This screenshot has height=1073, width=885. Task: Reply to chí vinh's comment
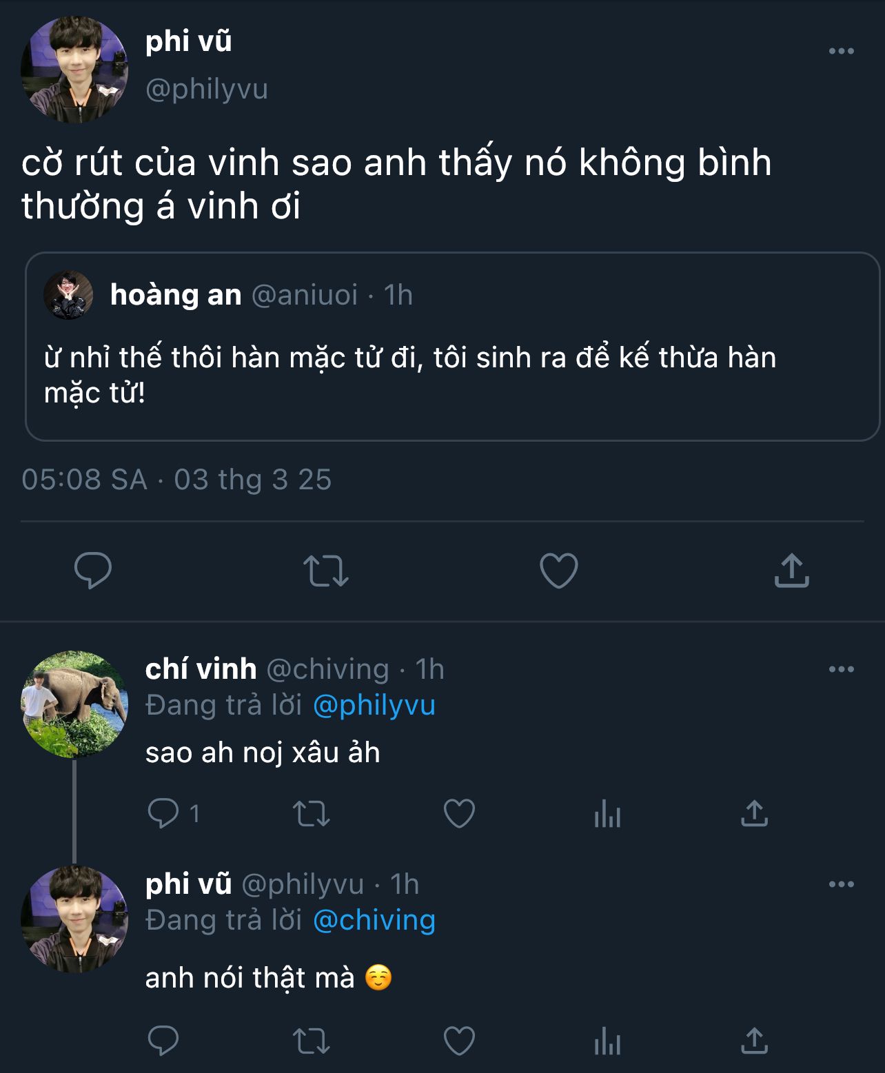coord(164,814)
